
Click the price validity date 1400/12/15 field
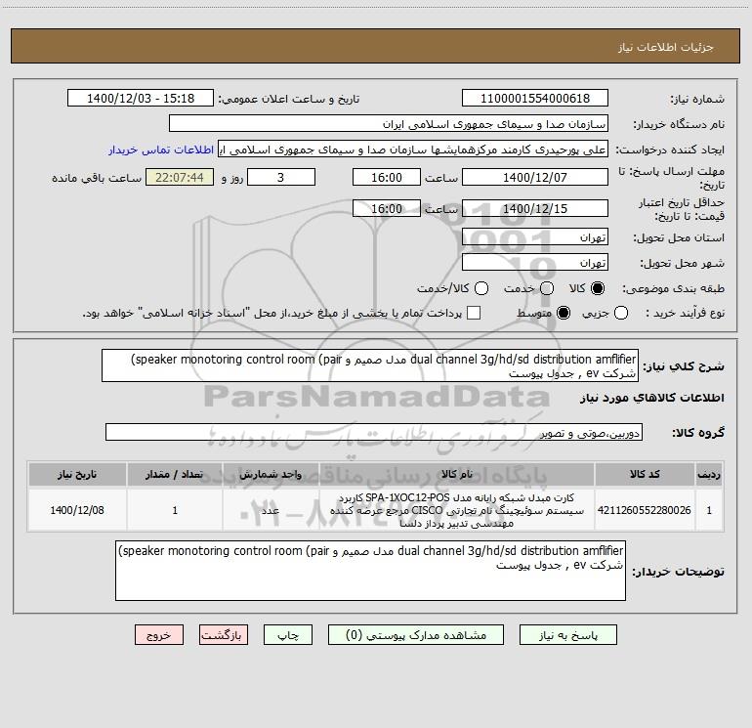[x=535, y=209]
